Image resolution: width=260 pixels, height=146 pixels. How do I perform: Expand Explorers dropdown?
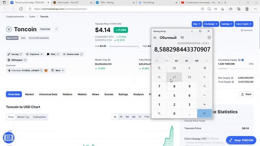(x=34, y=54)
